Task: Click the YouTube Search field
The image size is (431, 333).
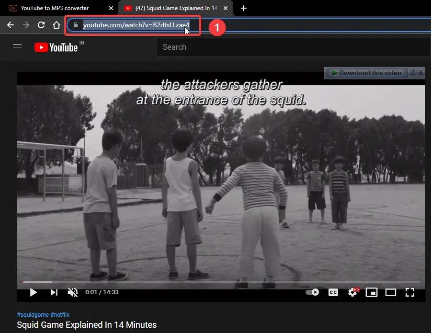Action: 294,47
